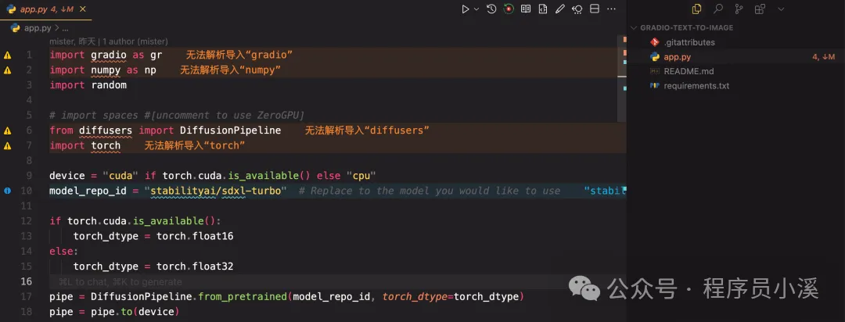Open the Search view magnifier icon

click(717, 9)
